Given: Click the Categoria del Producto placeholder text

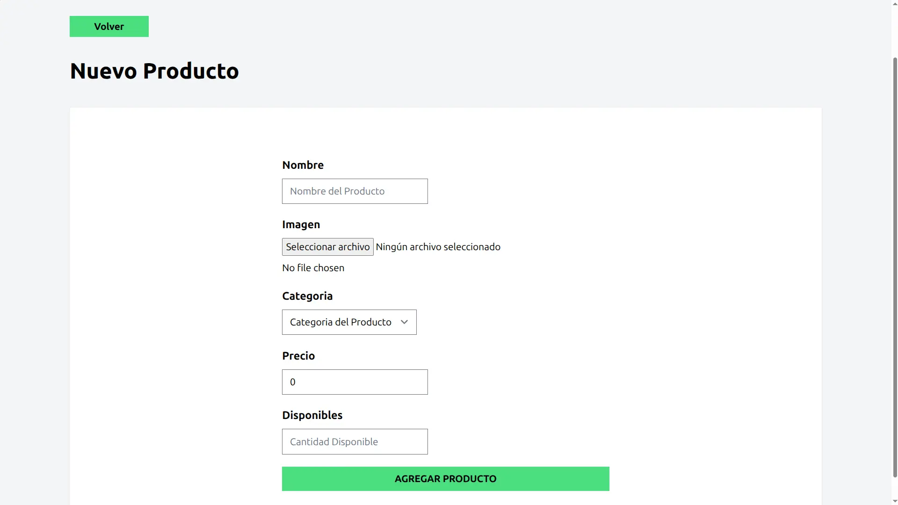Looking at the screenshot, I should [340, 322].
